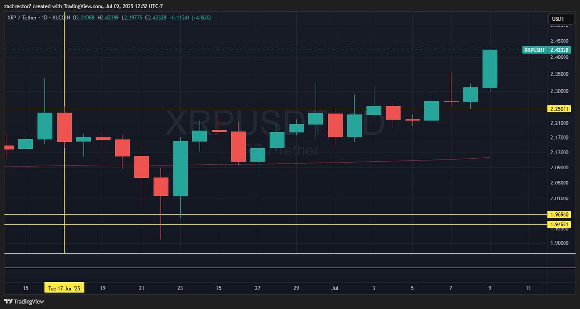Screen dimensions: 580x309
Task: Open the 1D interval selector
Action: click(46, 18)
